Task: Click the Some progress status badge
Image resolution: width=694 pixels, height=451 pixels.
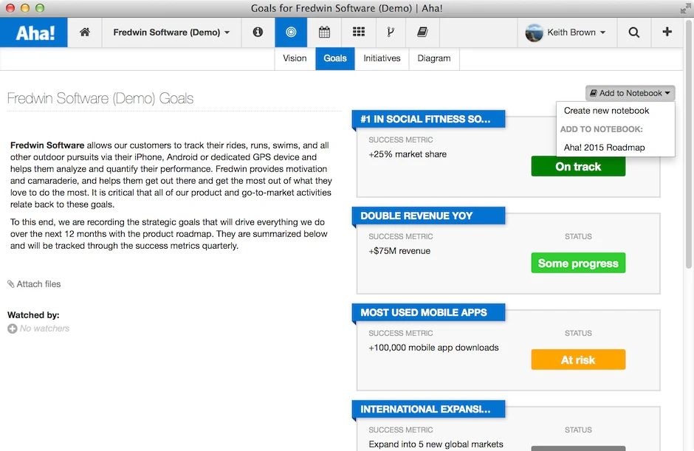Action: point(578,263)
